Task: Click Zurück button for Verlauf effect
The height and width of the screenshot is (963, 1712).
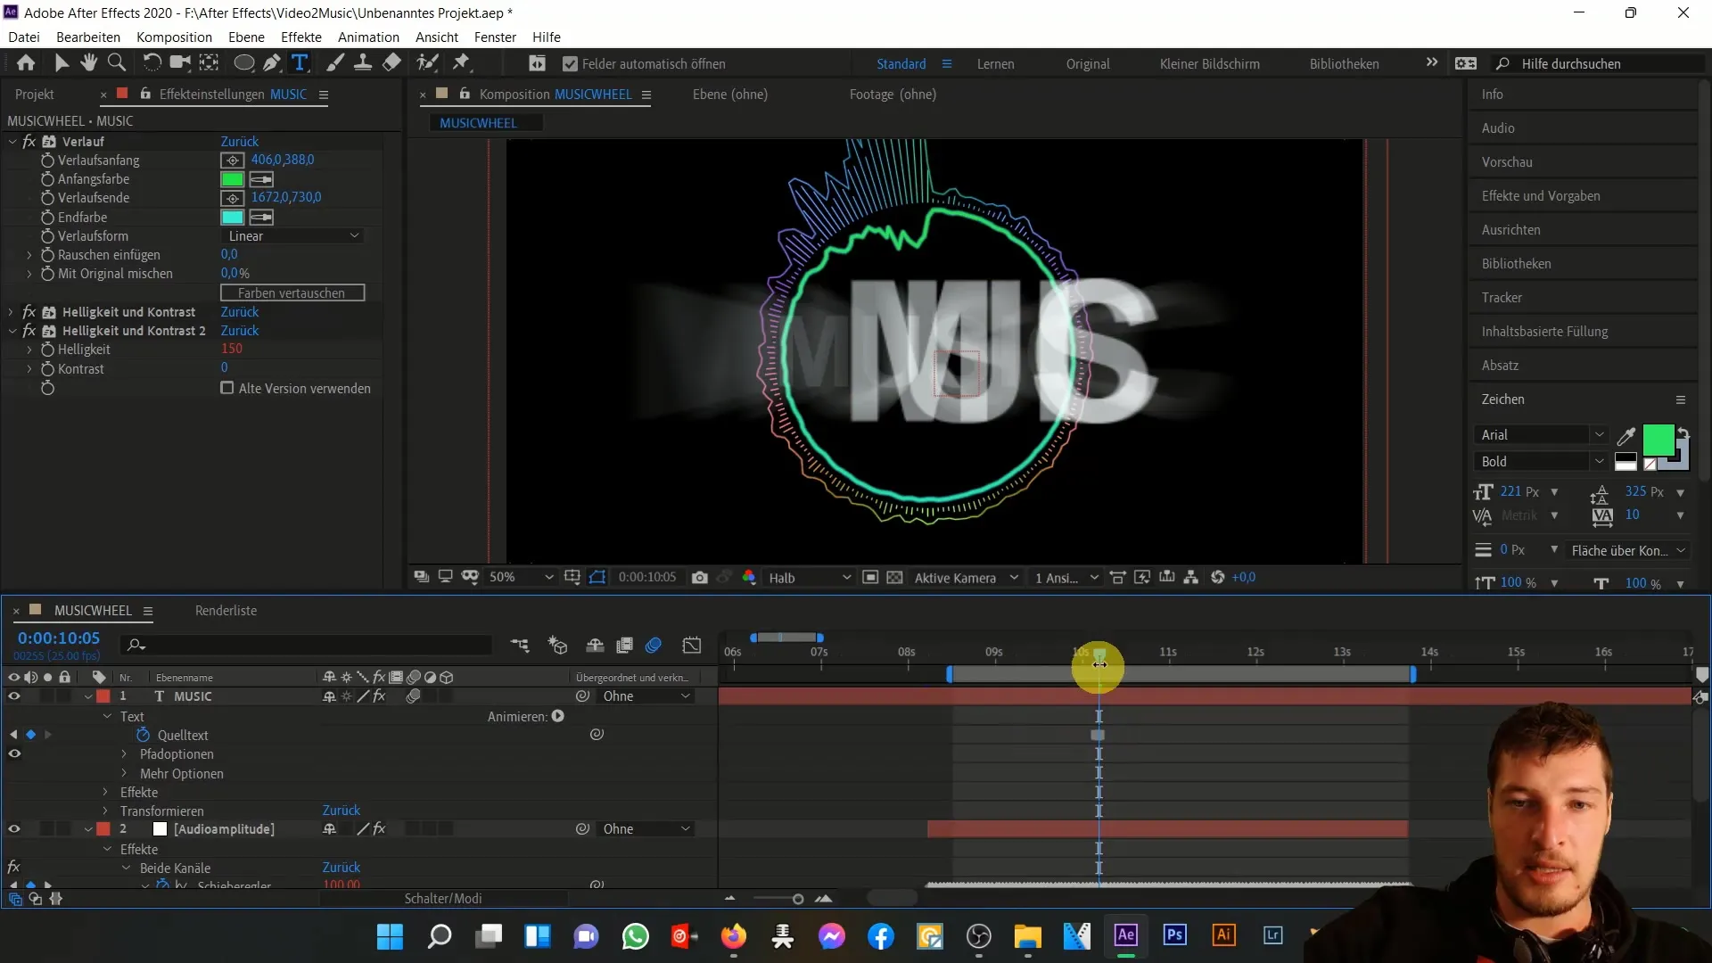Action: pyautogui.click(x=239, y=141)
